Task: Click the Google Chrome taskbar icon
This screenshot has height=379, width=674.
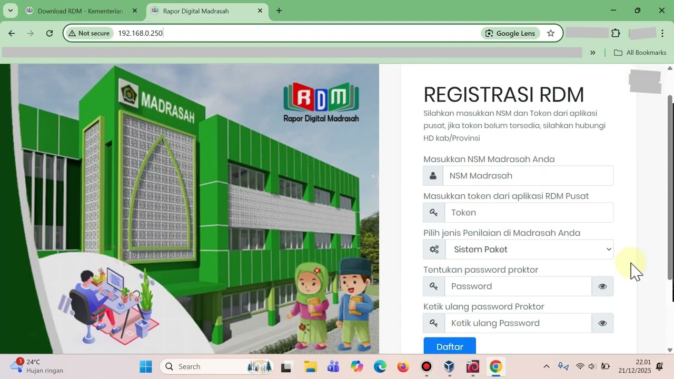Action: point(495,366)
